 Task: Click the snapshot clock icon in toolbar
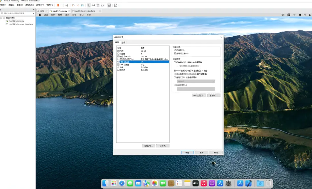click(73, 5)
